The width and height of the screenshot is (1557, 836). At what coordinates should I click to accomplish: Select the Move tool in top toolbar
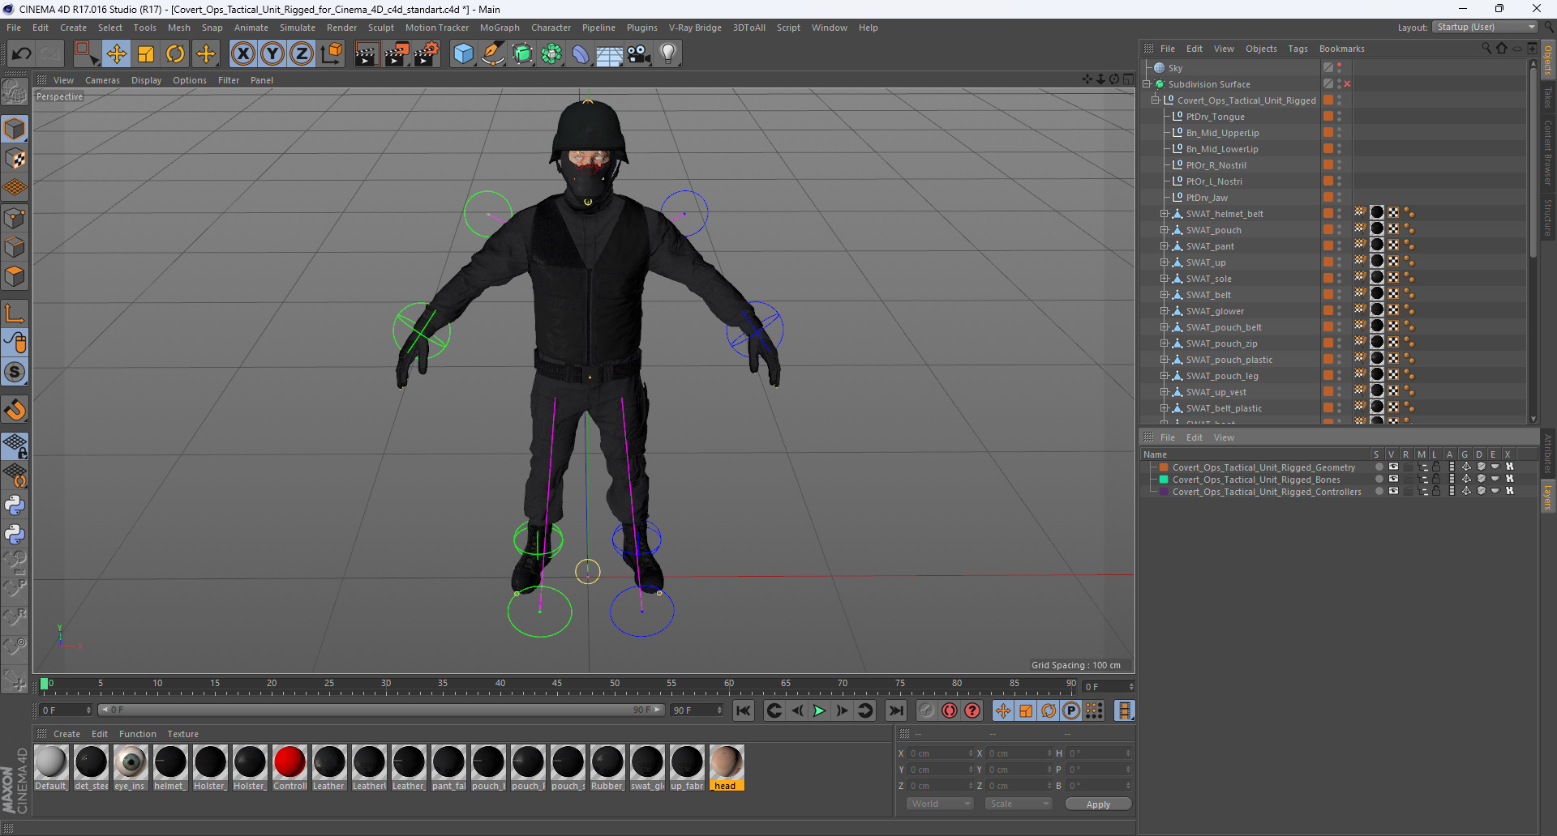point(117,54)
